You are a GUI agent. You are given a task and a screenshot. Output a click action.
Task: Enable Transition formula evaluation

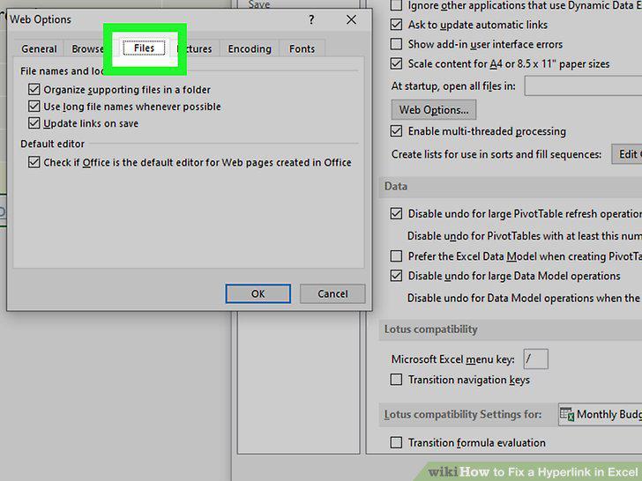click(396, 442)
